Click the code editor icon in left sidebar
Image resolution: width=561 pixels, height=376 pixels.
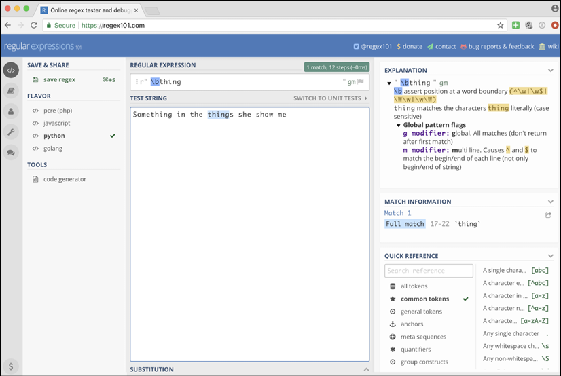point(11,70)
